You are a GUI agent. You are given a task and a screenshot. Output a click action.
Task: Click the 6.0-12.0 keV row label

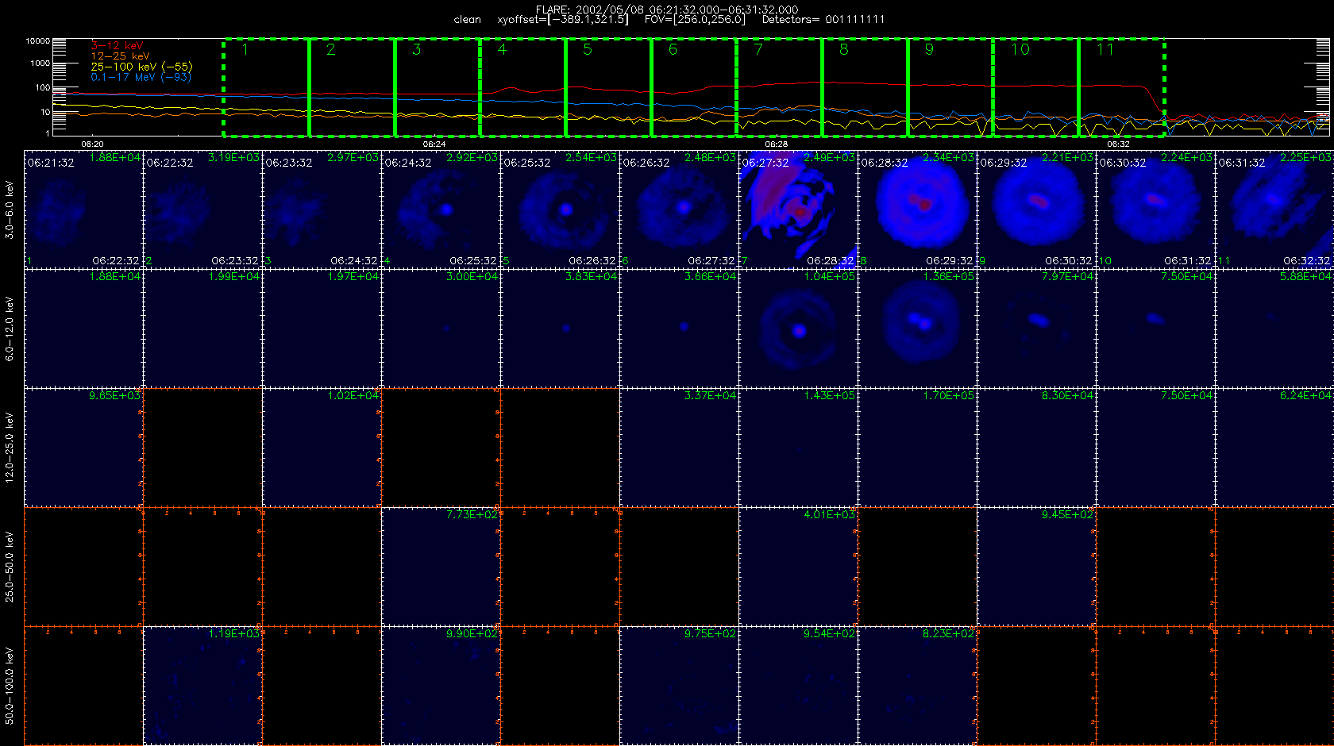coord(10,329)
